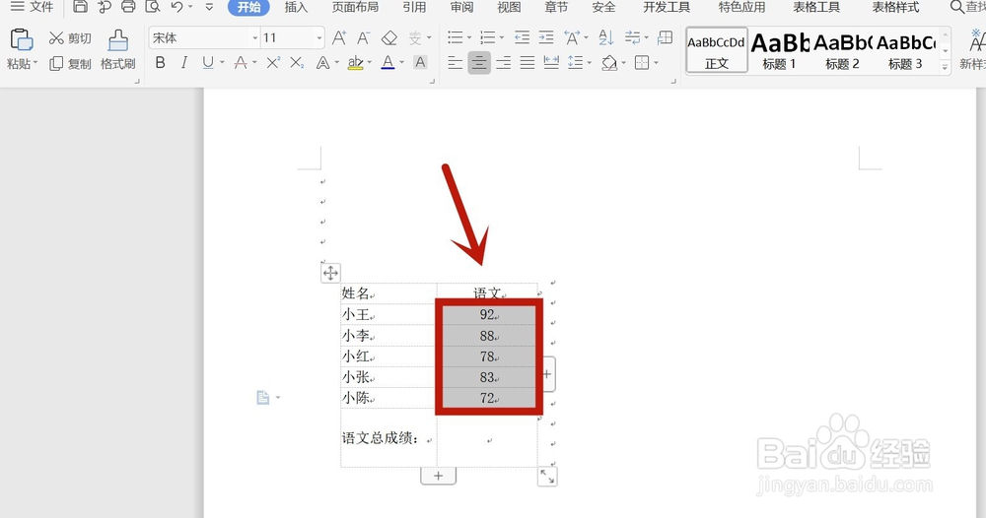986x518 pixels.
Task: Switch to the 审阅 tab
Action: click(x=461, y=8)
